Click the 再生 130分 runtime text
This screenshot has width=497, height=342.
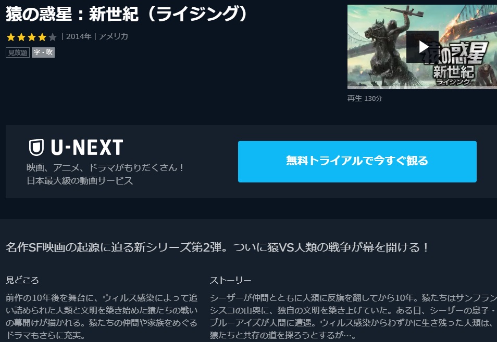(365, 98)
